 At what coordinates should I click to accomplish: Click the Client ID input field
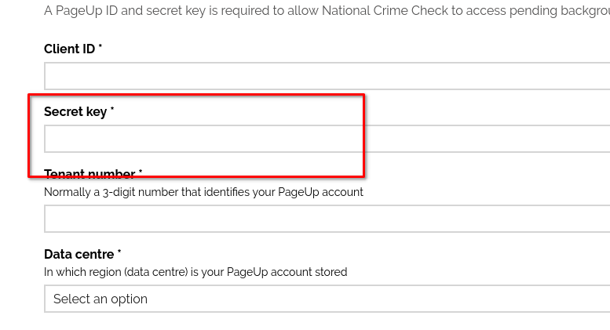coord(327,76)
